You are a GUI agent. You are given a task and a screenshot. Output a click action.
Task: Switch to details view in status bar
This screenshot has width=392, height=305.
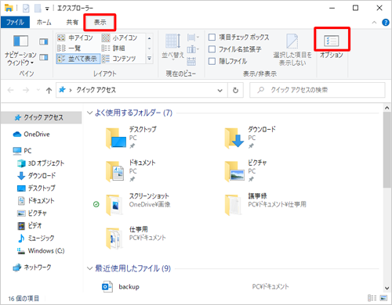click(372, 298)
